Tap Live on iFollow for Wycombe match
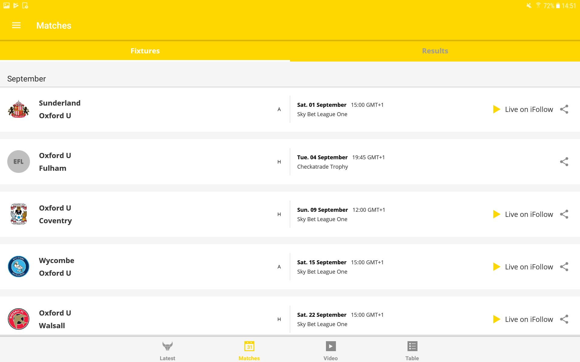580x362 pixels. [523, 267]
